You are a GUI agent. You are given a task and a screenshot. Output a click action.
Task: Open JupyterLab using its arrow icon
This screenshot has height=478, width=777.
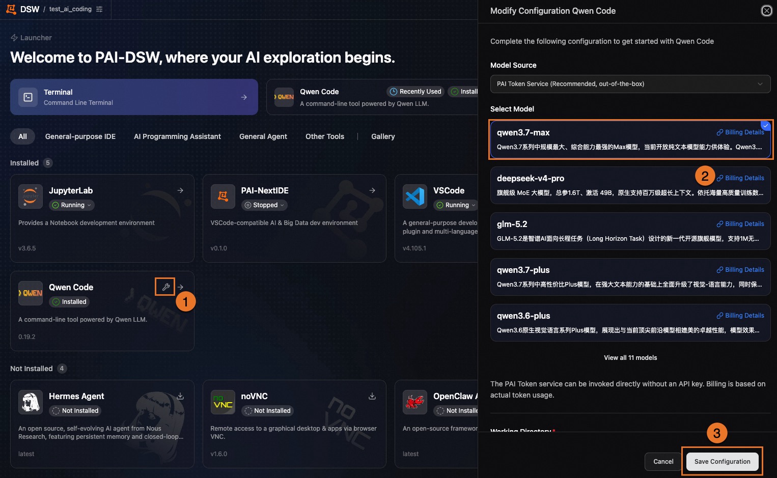[x=180, y=190]
